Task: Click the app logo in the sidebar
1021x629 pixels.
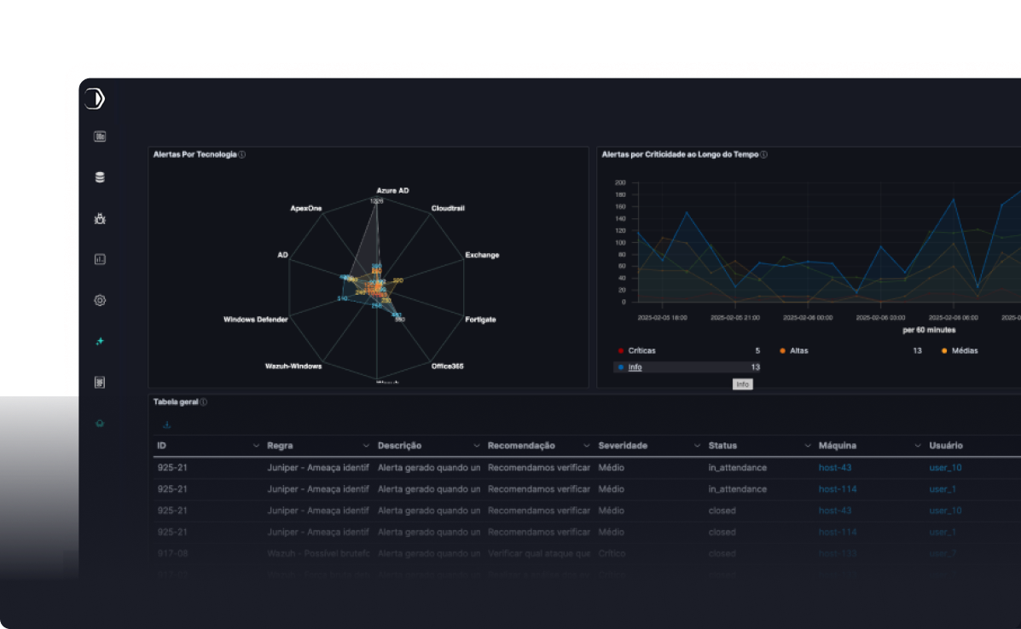Action: 96,99
